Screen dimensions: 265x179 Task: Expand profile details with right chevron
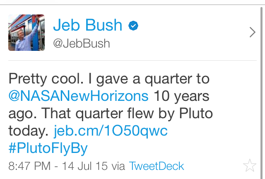coord(253,32)
